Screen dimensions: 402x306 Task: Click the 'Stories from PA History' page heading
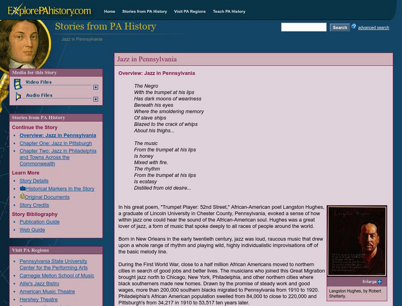(x=106, y=26)
